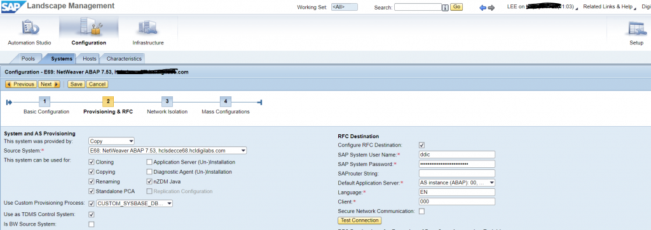Toggle Use as TDMS Control System
The width and height of the screenshot is (651, 230).
(x=92, y=214)
